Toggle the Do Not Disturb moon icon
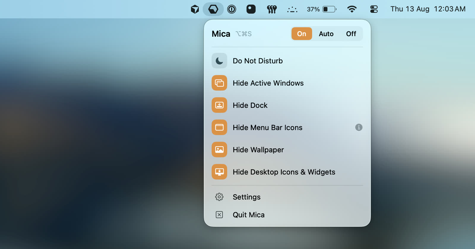 coord(219,61)
